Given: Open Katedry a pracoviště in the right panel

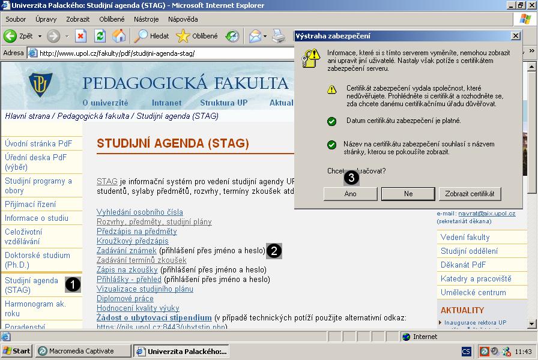Looking at the screenshot, I should (476, 279).
